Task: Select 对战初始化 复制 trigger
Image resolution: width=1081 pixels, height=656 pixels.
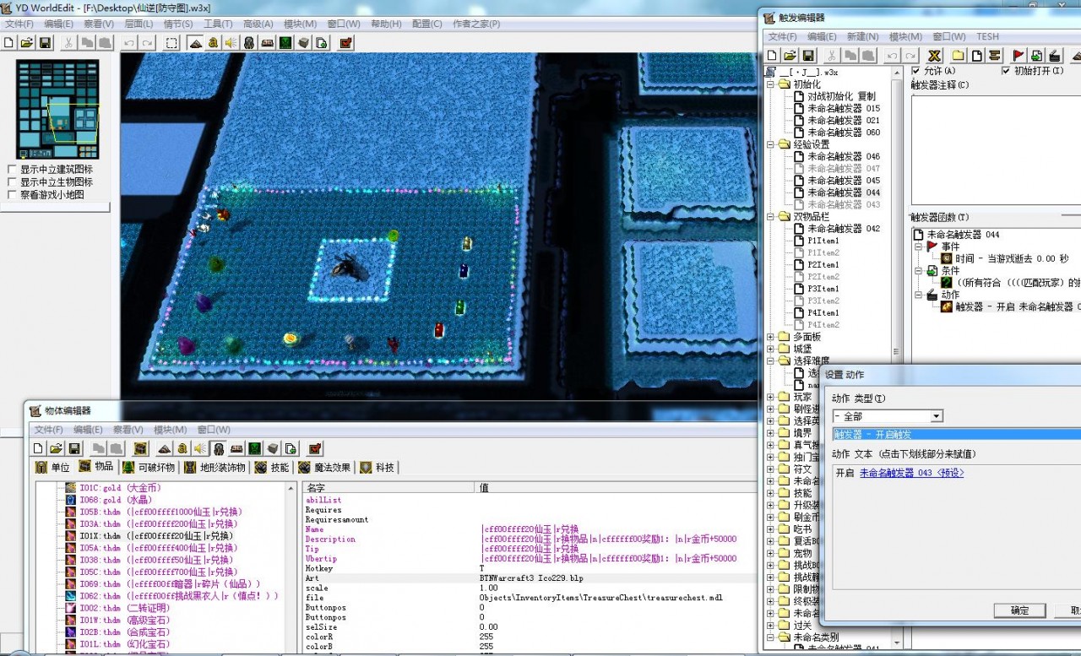Action: pyautogui.click(x=841, y=96)
